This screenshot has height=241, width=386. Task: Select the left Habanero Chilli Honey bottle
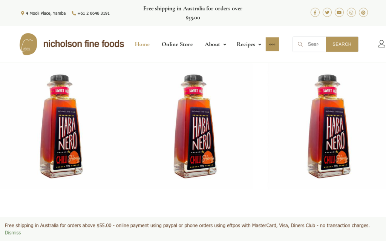click(61, 126)
